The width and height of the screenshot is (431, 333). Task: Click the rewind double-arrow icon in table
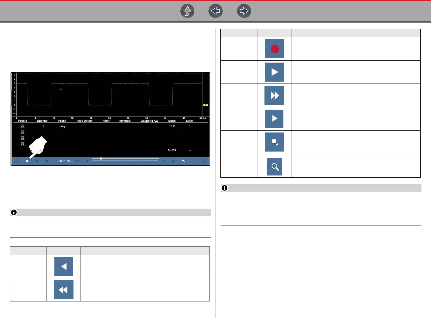coord(64,289)
